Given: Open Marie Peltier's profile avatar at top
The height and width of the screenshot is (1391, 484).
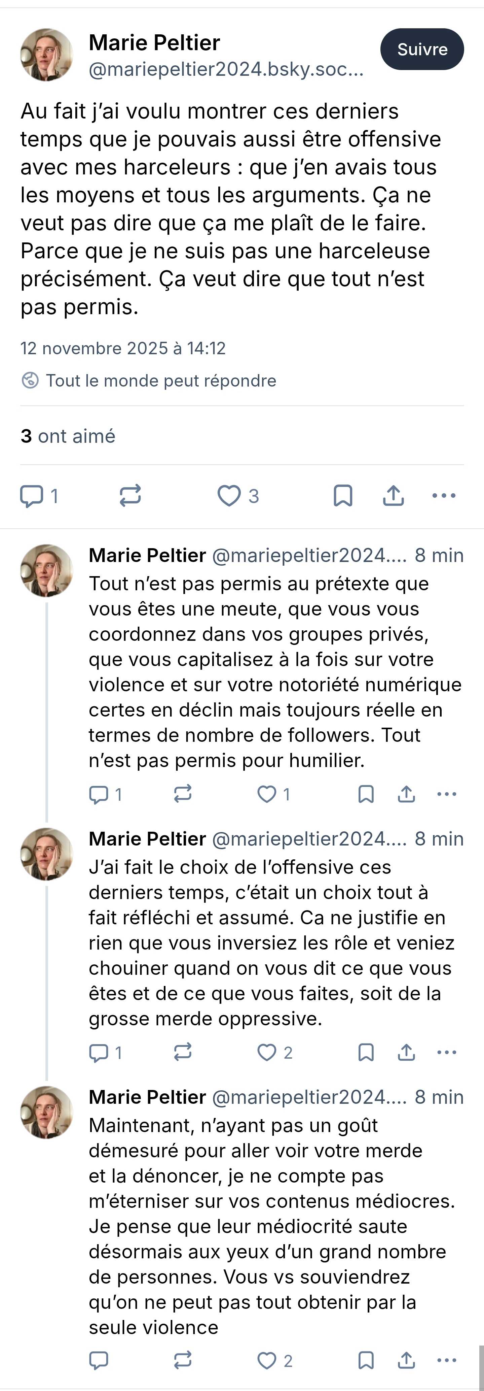Looking at the screenshot, I should pos(47,55).
